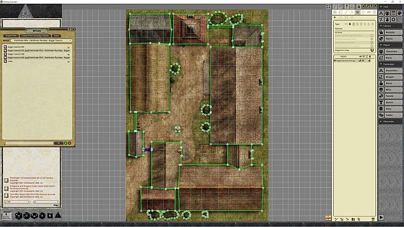
Task: Open the Parcels list
Action: (x=393, y=96)
